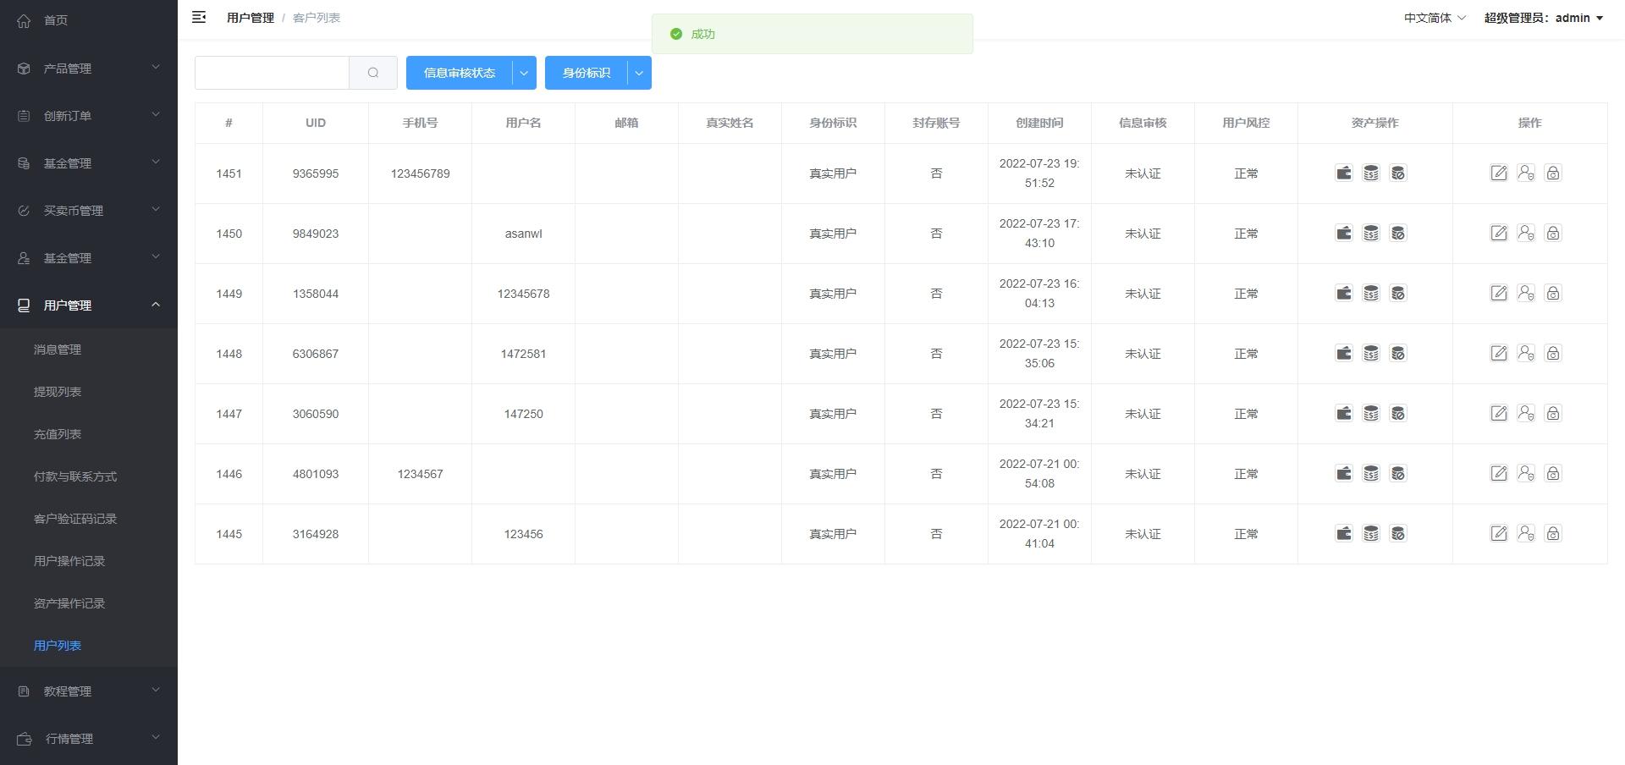This screenshot has height=765, width=1625.
Task: Open 提现列表 submenu item
Action: pyautogui.click(x=89, y=392)
